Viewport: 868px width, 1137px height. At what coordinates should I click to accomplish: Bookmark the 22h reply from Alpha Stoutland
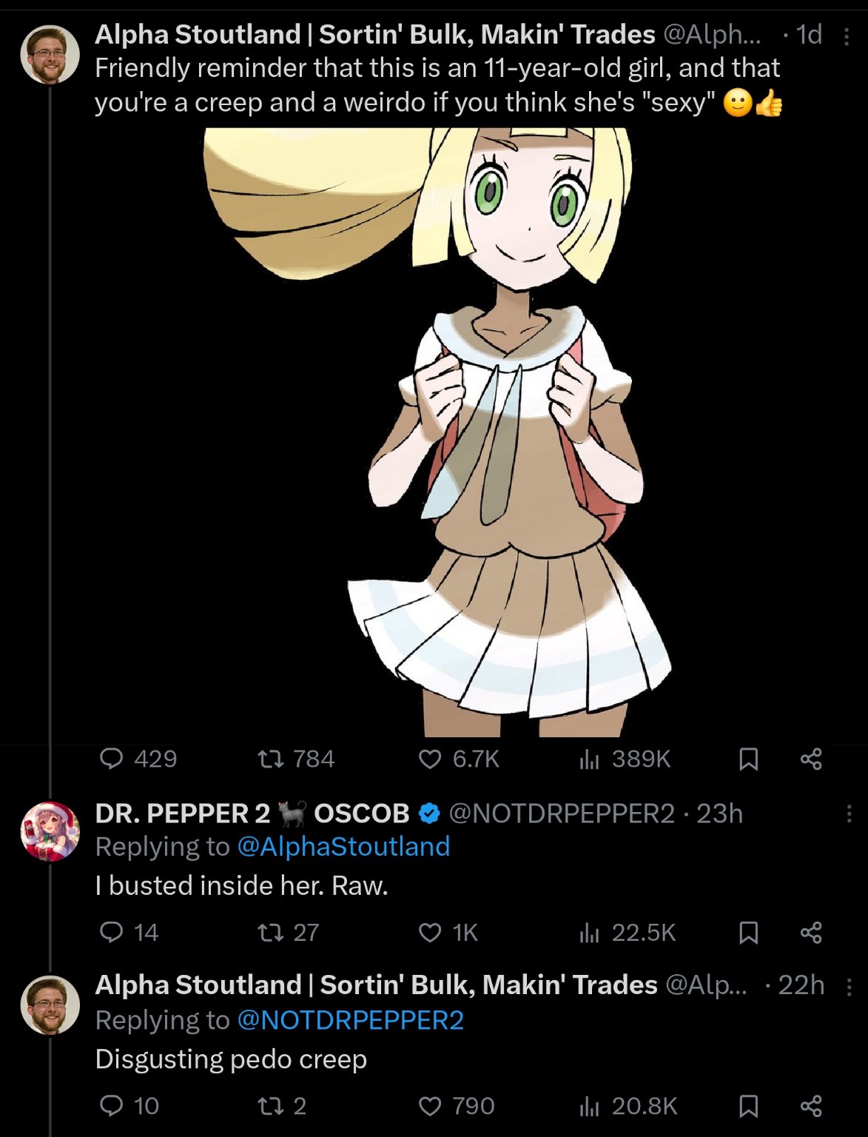748,1106
